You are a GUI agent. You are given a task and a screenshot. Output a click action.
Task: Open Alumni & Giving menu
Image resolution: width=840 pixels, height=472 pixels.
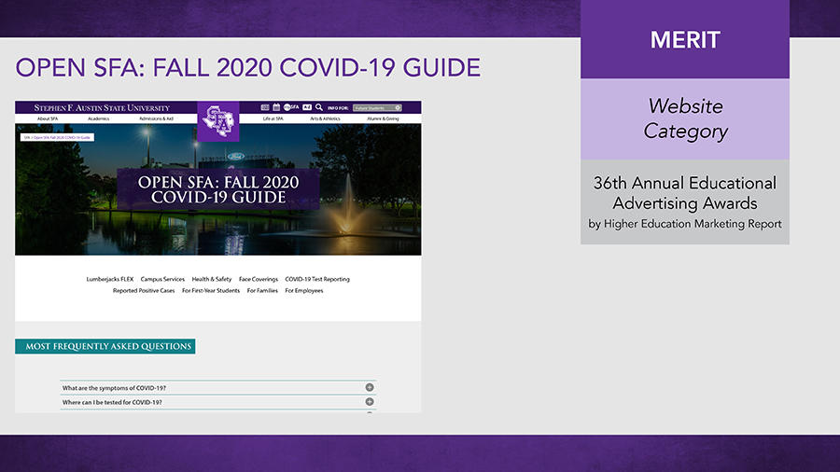[383, 119]
